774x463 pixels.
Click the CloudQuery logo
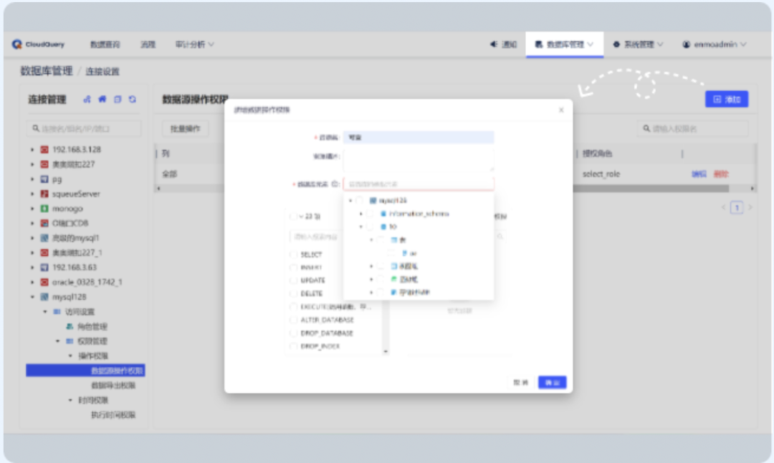pyautogui.click(x=38, y=44)
